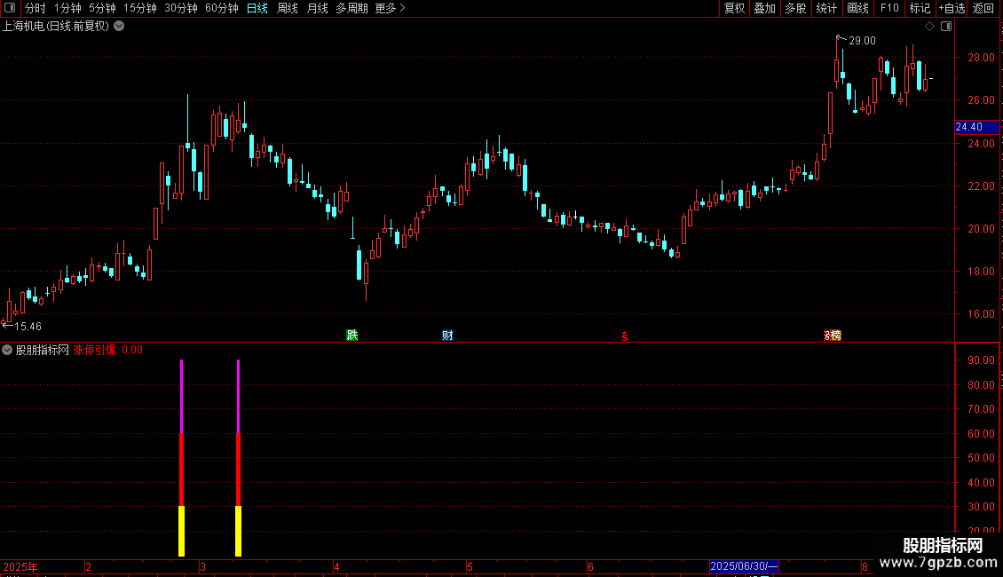Select the 15分钟 period tab
This screenshot has width=1003, height=577.
(139, 8)
